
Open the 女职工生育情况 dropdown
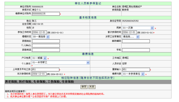tap(131, 37)
